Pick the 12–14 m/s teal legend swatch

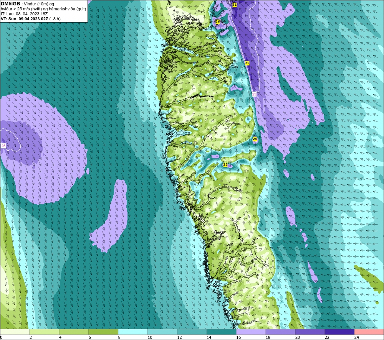click(192, 332)
